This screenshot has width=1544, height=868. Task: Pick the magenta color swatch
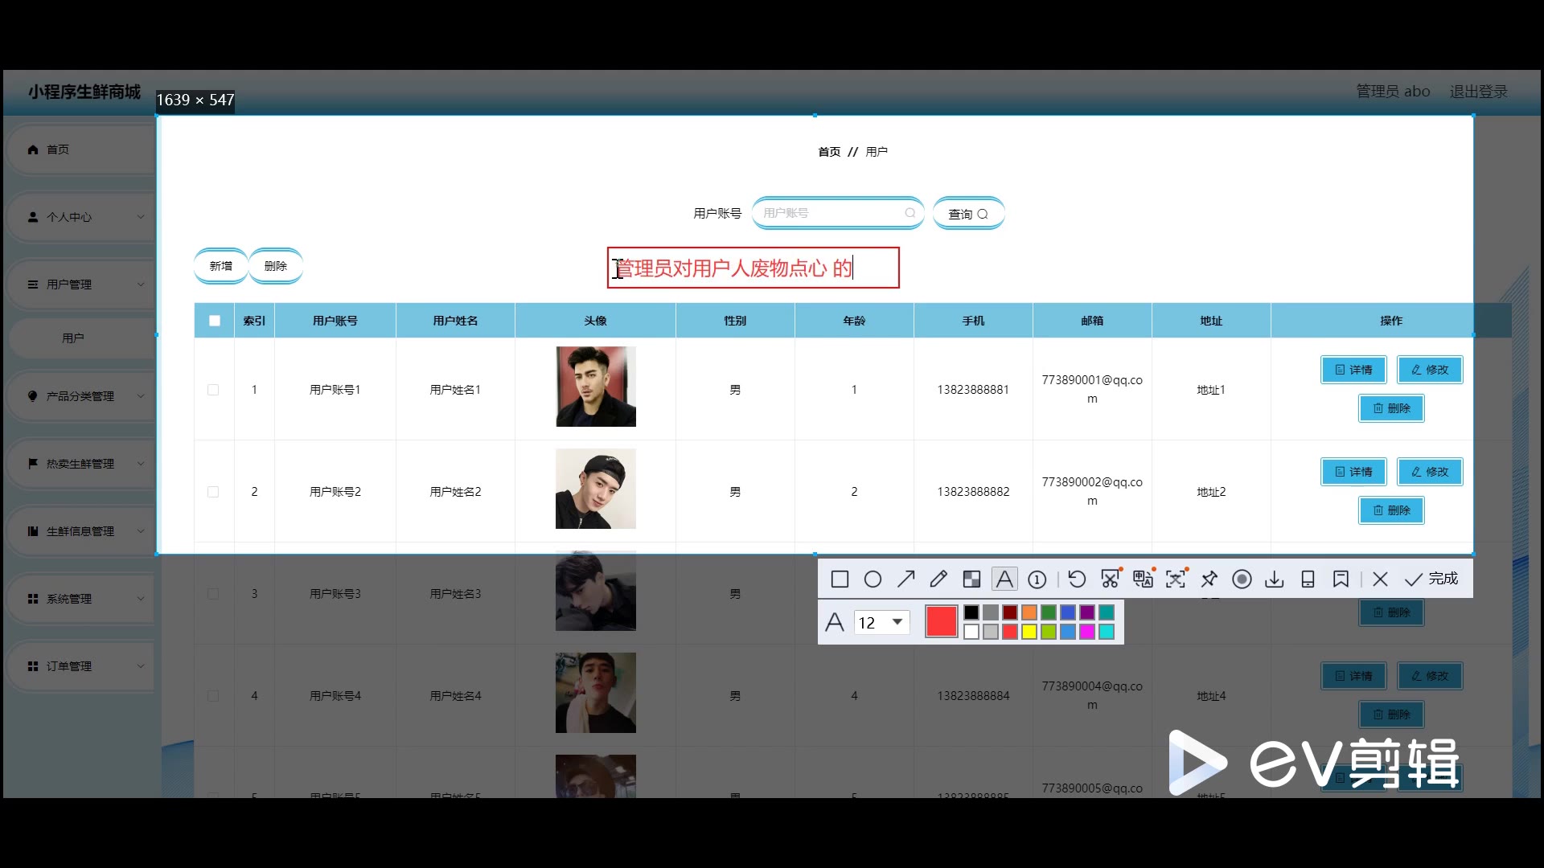coord(1087,632)
